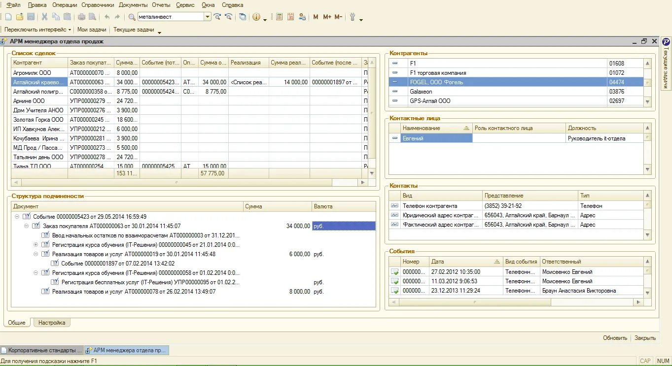This screenshot has height=366, width=672.
Task: Click the cut scissors icon
Action: 44,17
